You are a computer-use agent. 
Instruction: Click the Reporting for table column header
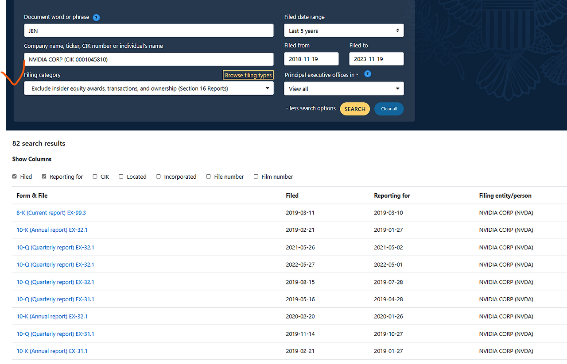(392, 195)
